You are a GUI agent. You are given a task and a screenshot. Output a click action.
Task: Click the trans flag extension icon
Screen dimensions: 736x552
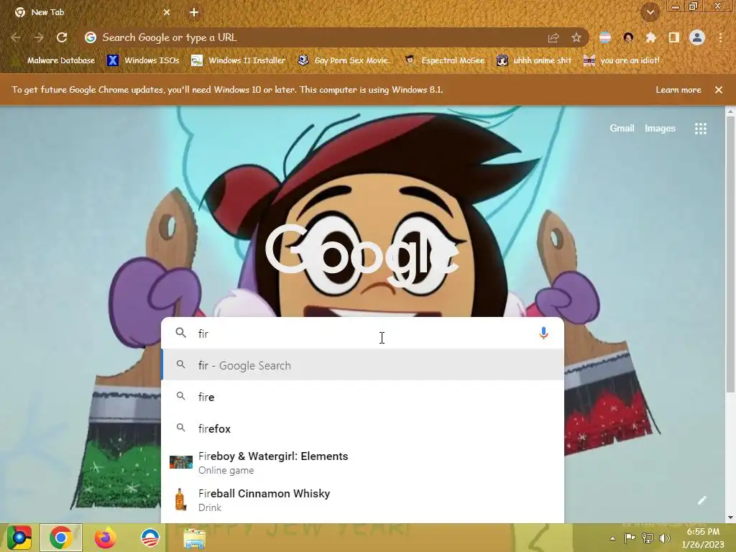(x=605, y=37)
